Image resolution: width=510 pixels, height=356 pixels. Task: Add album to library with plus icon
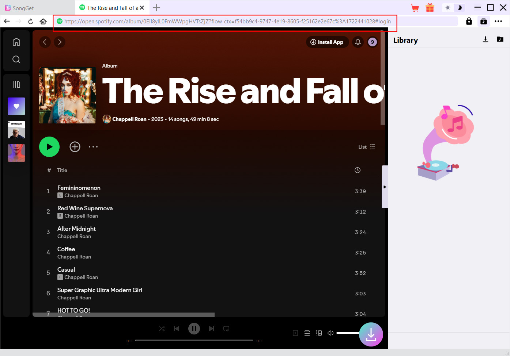click(x=75, y=147)
